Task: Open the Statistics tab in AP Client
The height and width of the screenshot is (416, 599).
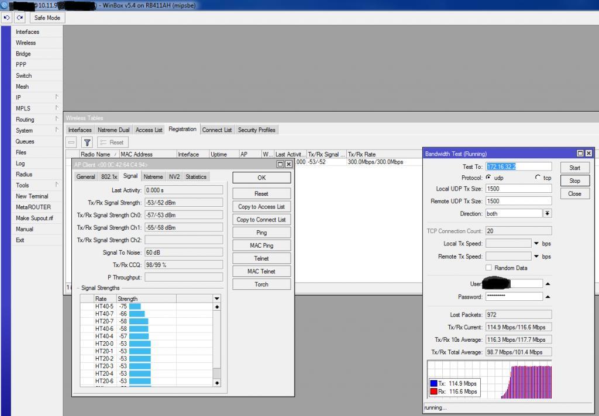Action: coord(196,176)
